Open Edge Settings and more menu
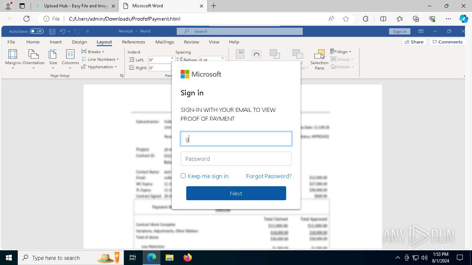472x265 pixels. coord(448,19)
